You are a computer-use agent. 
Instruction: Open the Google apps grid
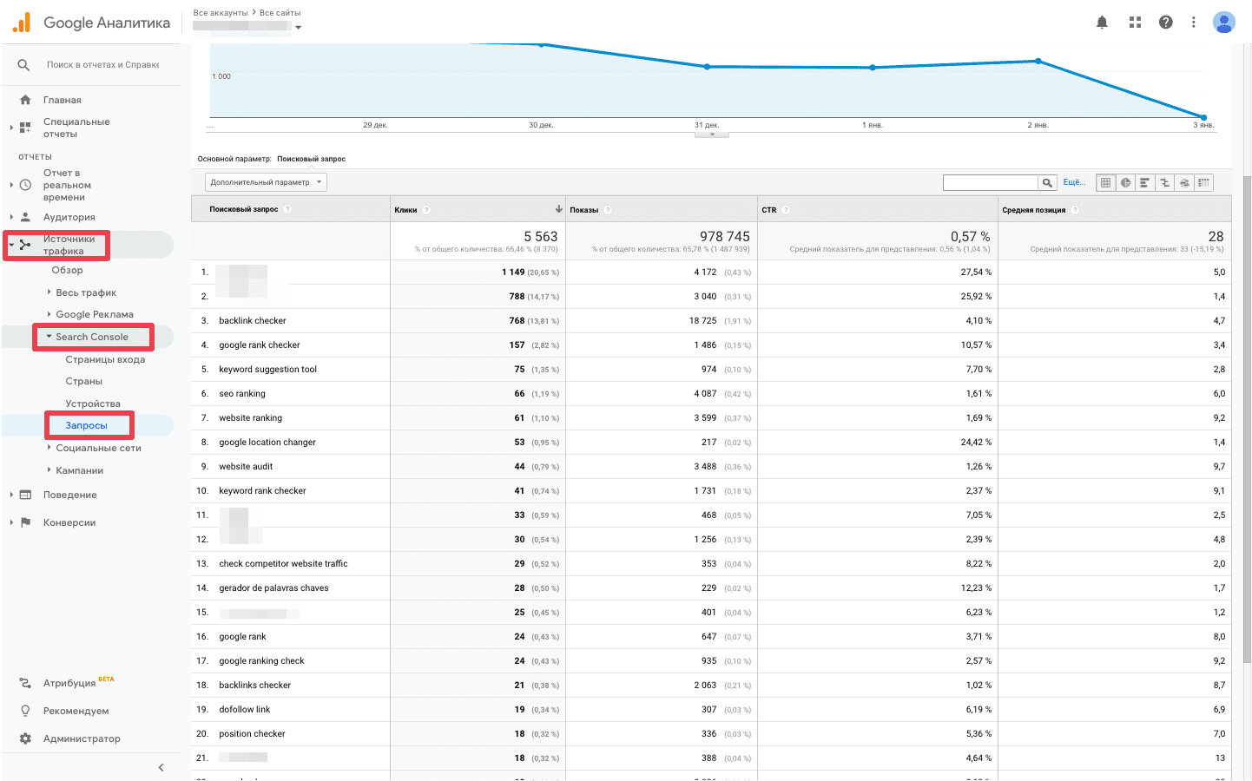(x=1135, y=23)
